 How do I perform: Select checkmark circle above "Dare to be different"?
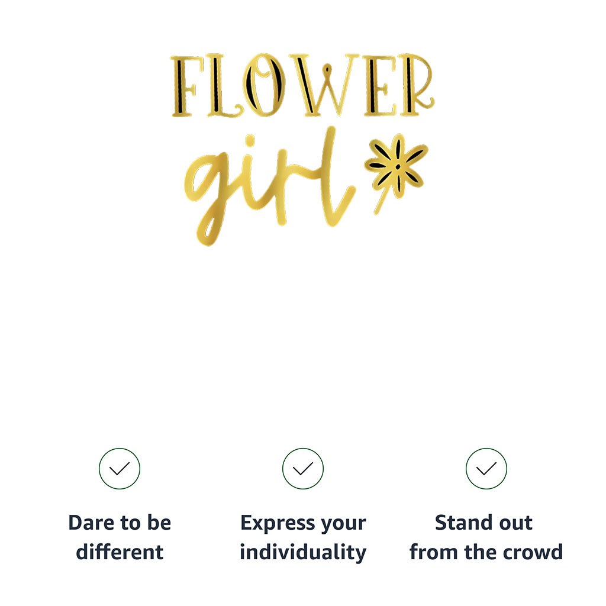[x=120, y=469]
